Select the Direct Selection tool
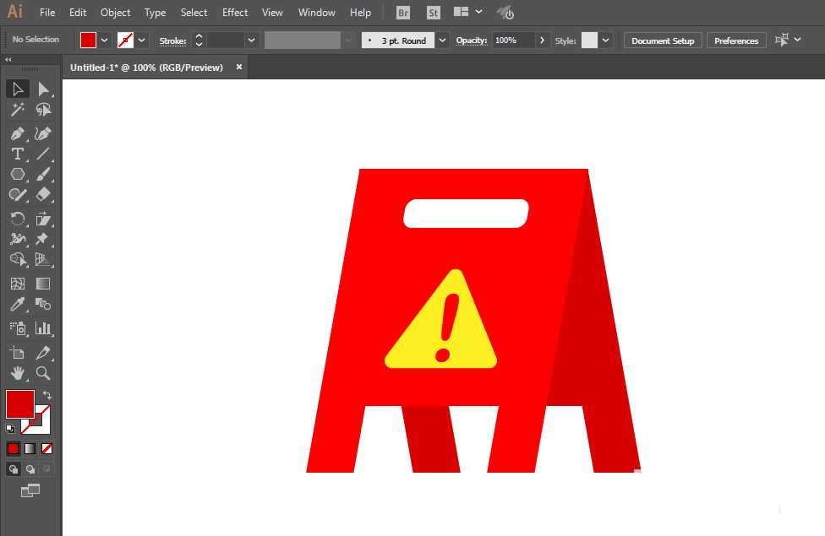The width and height of the screenshot is (825, 536). point(43,89)
